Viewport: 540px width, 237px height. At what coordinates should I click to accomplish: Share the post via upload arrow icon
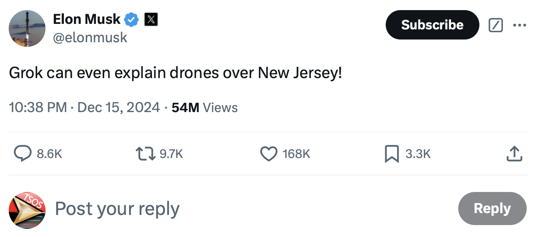(x=514, y=154)
